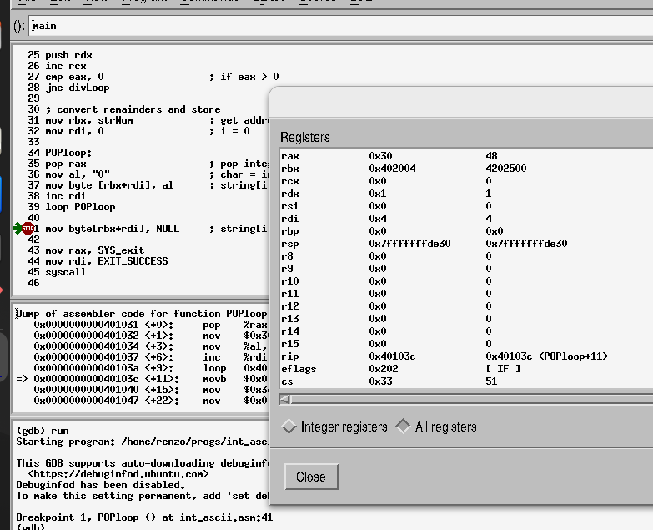Click assembler line 0x401034 <+3> mov
Image resolution: width=653 pixels, height=530 pixels.
[x=151, y=346]
